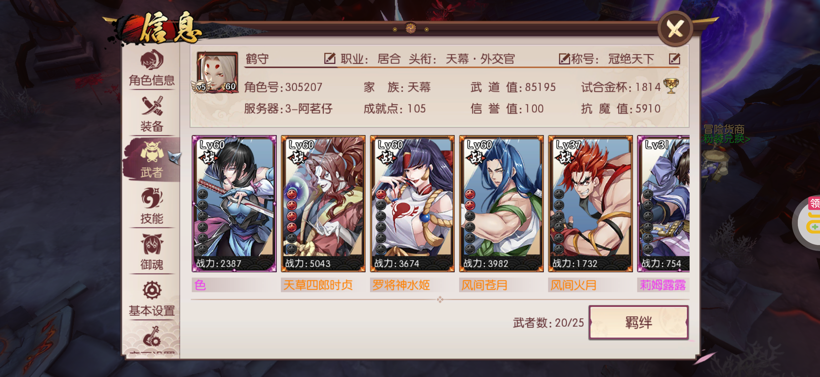Select the 天草四郎时贞 warrior card
The image size is (820, 377).
coord(323,204)
